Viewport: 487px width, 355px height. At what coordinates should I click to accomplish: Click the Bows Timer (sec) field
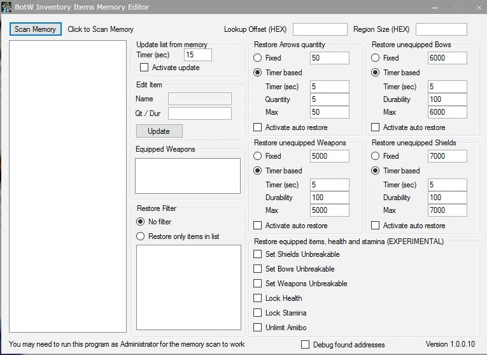click(448, 87)
